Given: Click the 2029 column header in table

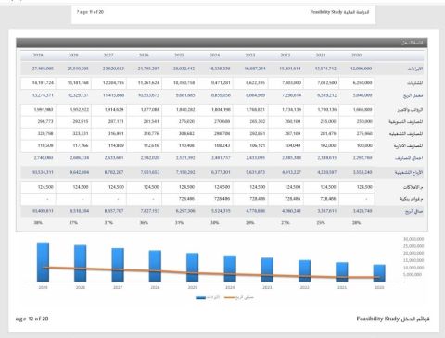Looking at the screenshot, I should coord(38,55).
